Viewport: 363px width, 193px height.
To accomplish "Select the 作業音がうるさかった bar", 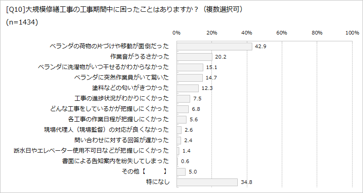I will pos(195,57).
